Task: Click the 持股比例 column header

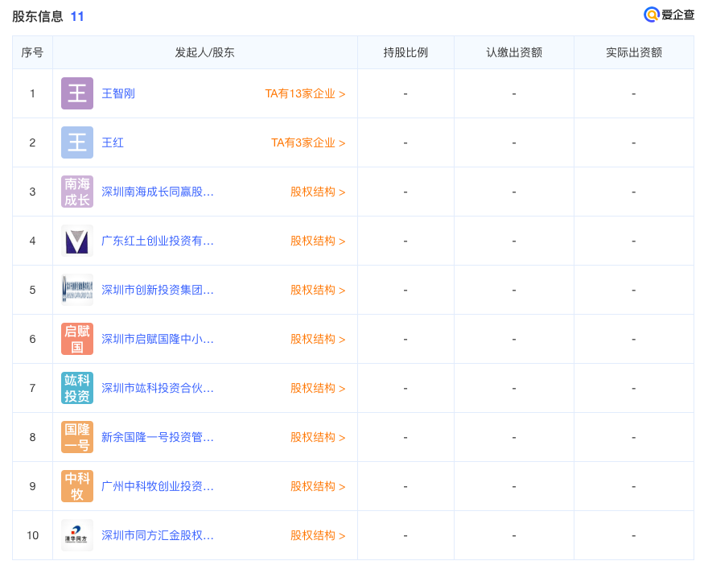Action: click(x=406, y=52)
